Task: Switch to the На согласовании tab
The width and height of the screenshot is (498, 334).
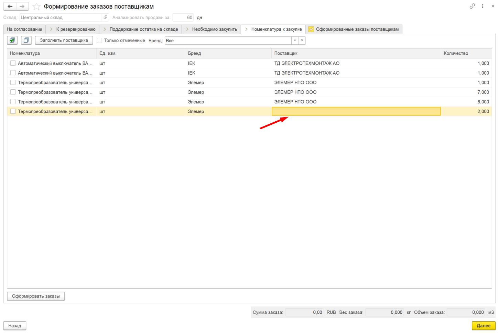Action: click(24, 29)
